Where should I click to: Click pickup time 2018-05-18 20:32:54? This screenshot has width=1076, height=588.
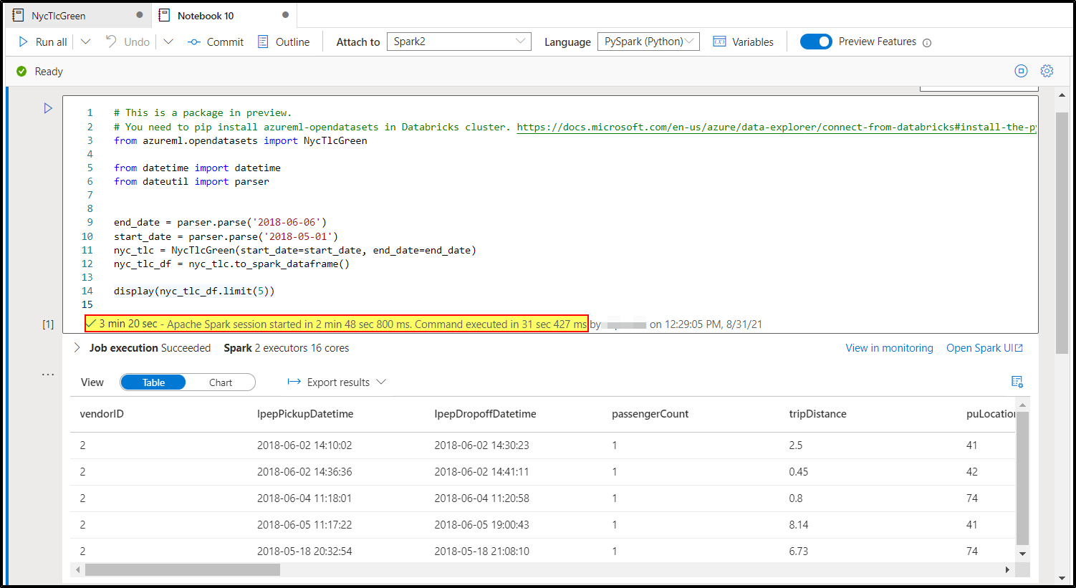coord(304,551)
